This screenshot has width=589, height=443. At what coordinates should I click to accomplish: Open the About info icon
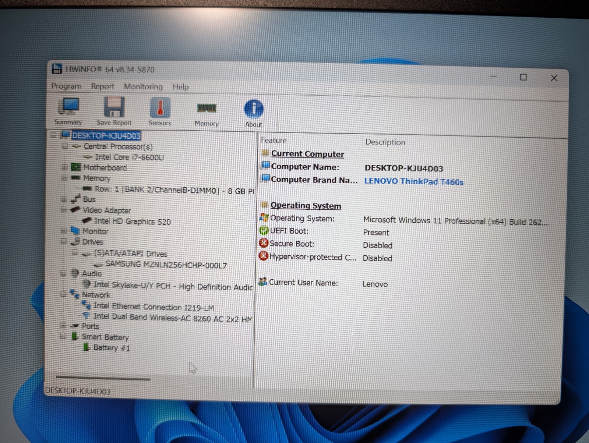point(254,109)
